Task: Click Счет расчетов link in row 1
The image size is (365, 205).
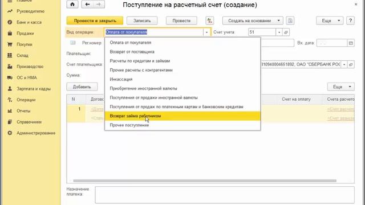Action: [x=340, y=109]
